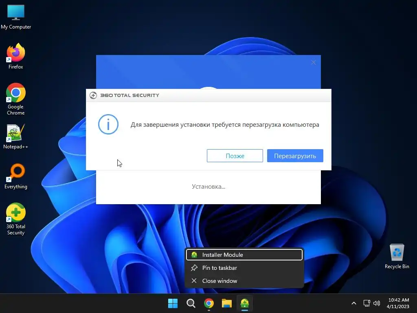
Task: Choose Pin to taskbar from the jump list
Action: click(244, 268)
